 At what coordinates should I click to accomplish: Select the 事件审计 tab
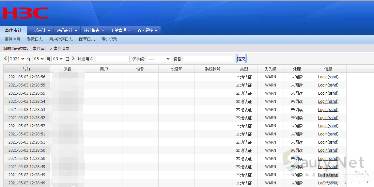[x=13, y=30]
